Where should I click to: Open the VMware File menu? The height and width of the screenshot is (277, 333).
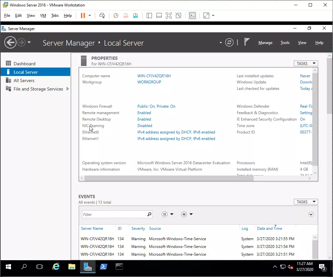7,16
